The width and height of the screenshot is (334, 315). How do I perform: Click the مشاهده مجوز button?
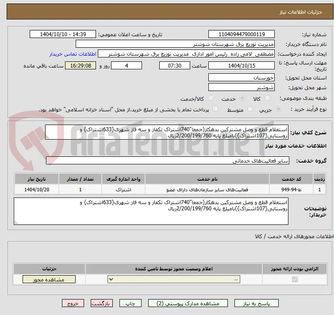click(49, 280)
